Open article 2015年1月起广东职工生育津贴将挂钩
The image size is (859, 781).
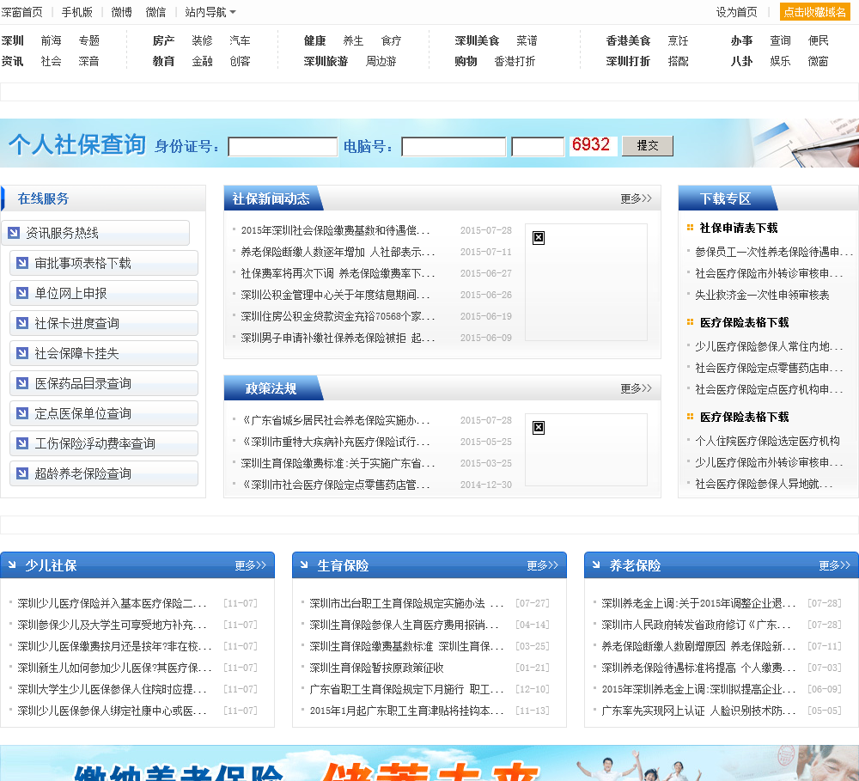[x=406, y=711]
